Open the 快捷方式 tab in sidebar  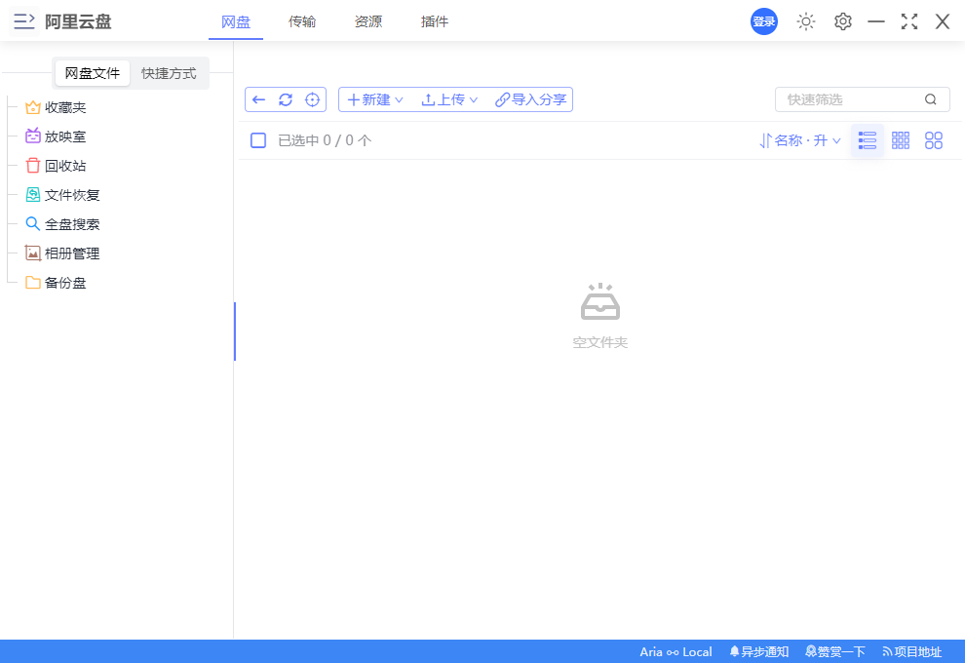pos(169,73)
